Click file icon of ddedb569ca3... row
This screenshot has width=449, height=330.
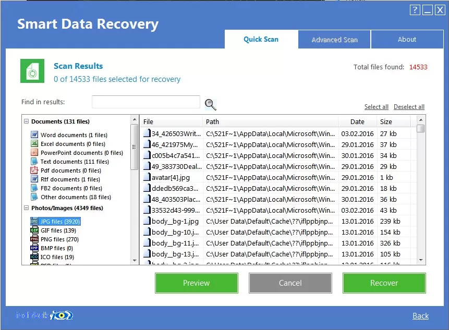pos(147,188)
